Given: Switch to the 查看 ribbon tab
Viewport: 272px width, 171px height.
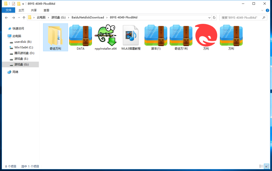Looking at the screenshot, I should pyautogui.click(x=46, y=10).
